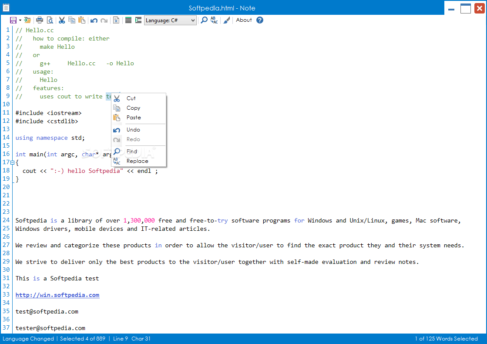Open the Language: C# combo box
Viewport: 487px width, 344px height.
pyautogui.click(x=170, y=20)
